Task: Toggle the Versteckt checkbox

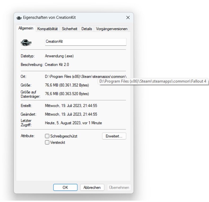Action: click(x=47, y=142)
